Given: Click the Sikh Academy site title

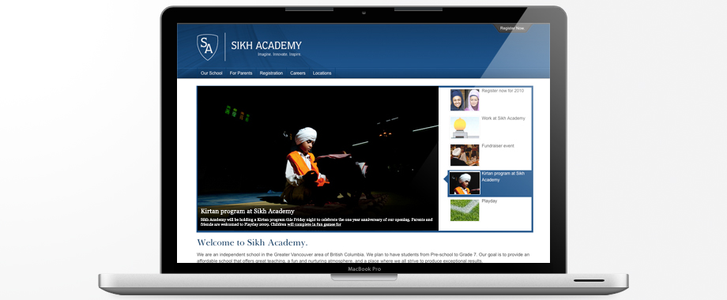Looking at the screenshot, I should tap(266, 45).
